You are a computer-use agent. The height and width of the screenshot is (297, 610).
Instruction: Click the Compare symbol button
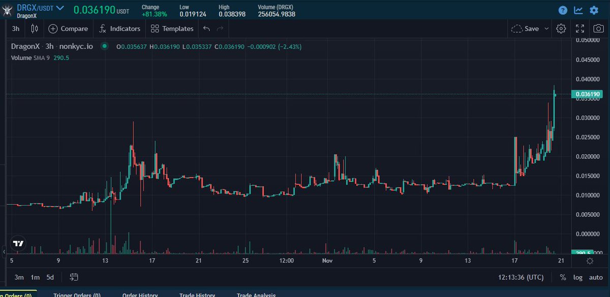(68, 28)
